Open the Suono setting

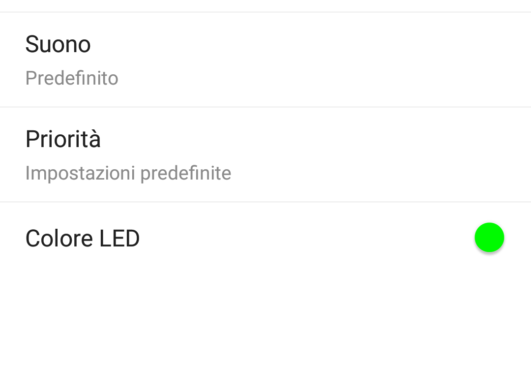pos(265,60)
